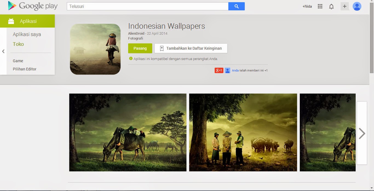Open Pilihan Editor in sidebar
374x191 pixels.
(25, 69)
